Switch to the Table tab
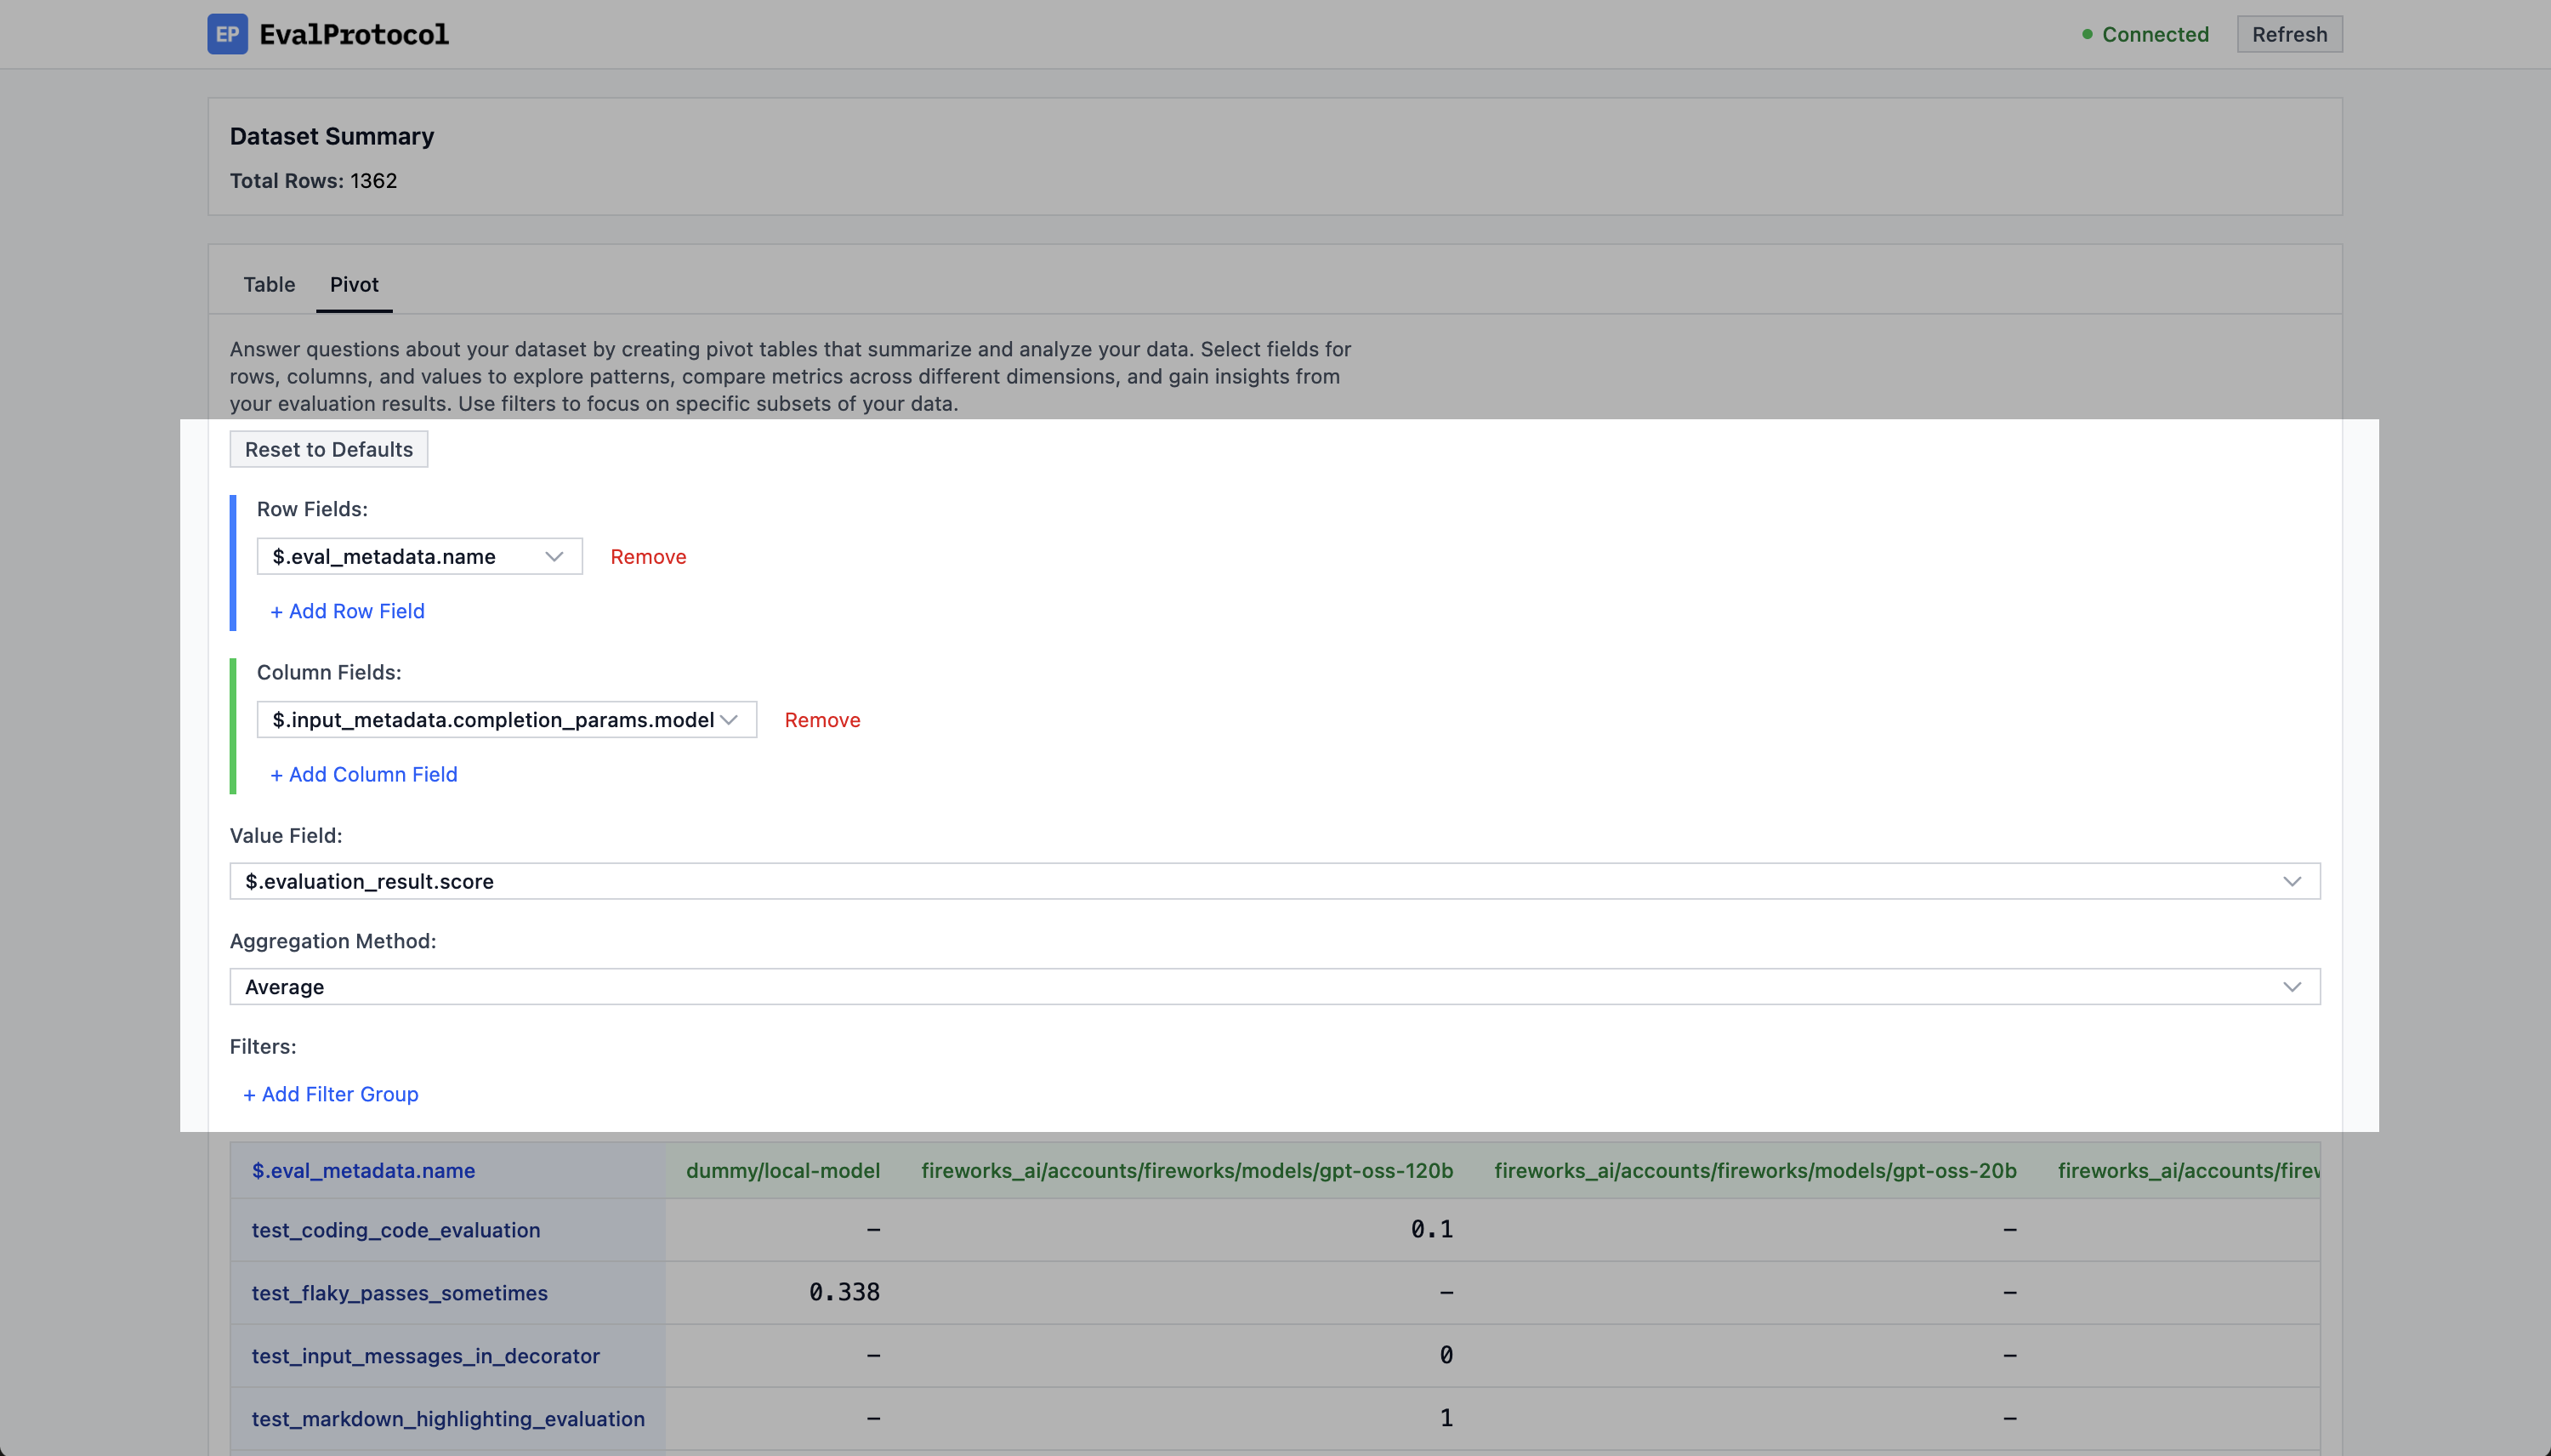Image resolution: width=2551 pixels, height=1456 pixels. pos(269,284)
